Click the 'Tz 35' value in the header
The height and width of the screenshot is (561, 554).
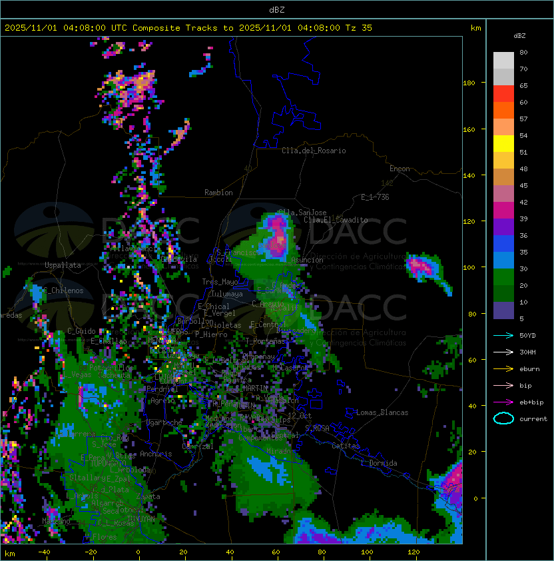coord(359,28)
